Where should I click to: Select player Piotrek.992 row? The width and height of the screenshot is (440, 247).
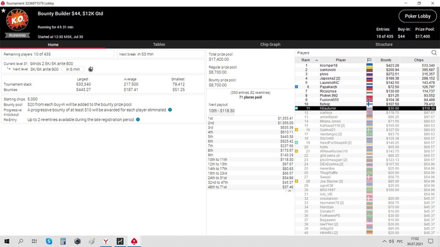coord(366,95)
